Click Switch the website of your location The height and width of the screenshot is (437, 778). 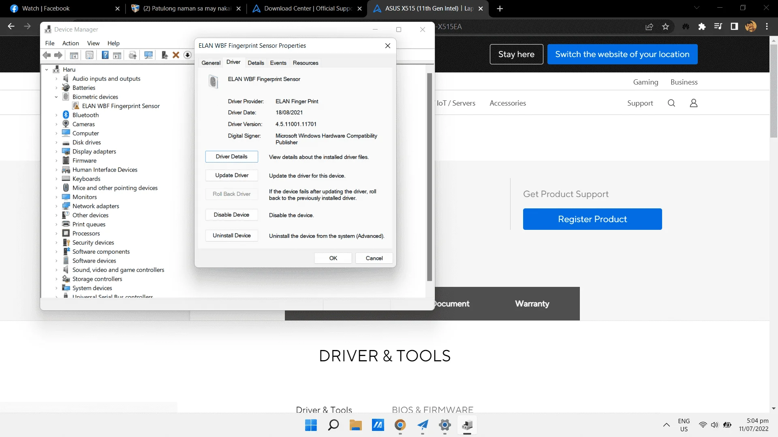622,54
